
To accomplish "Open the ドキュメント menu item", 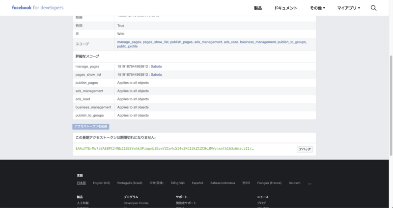I will (x=285, y=8).
